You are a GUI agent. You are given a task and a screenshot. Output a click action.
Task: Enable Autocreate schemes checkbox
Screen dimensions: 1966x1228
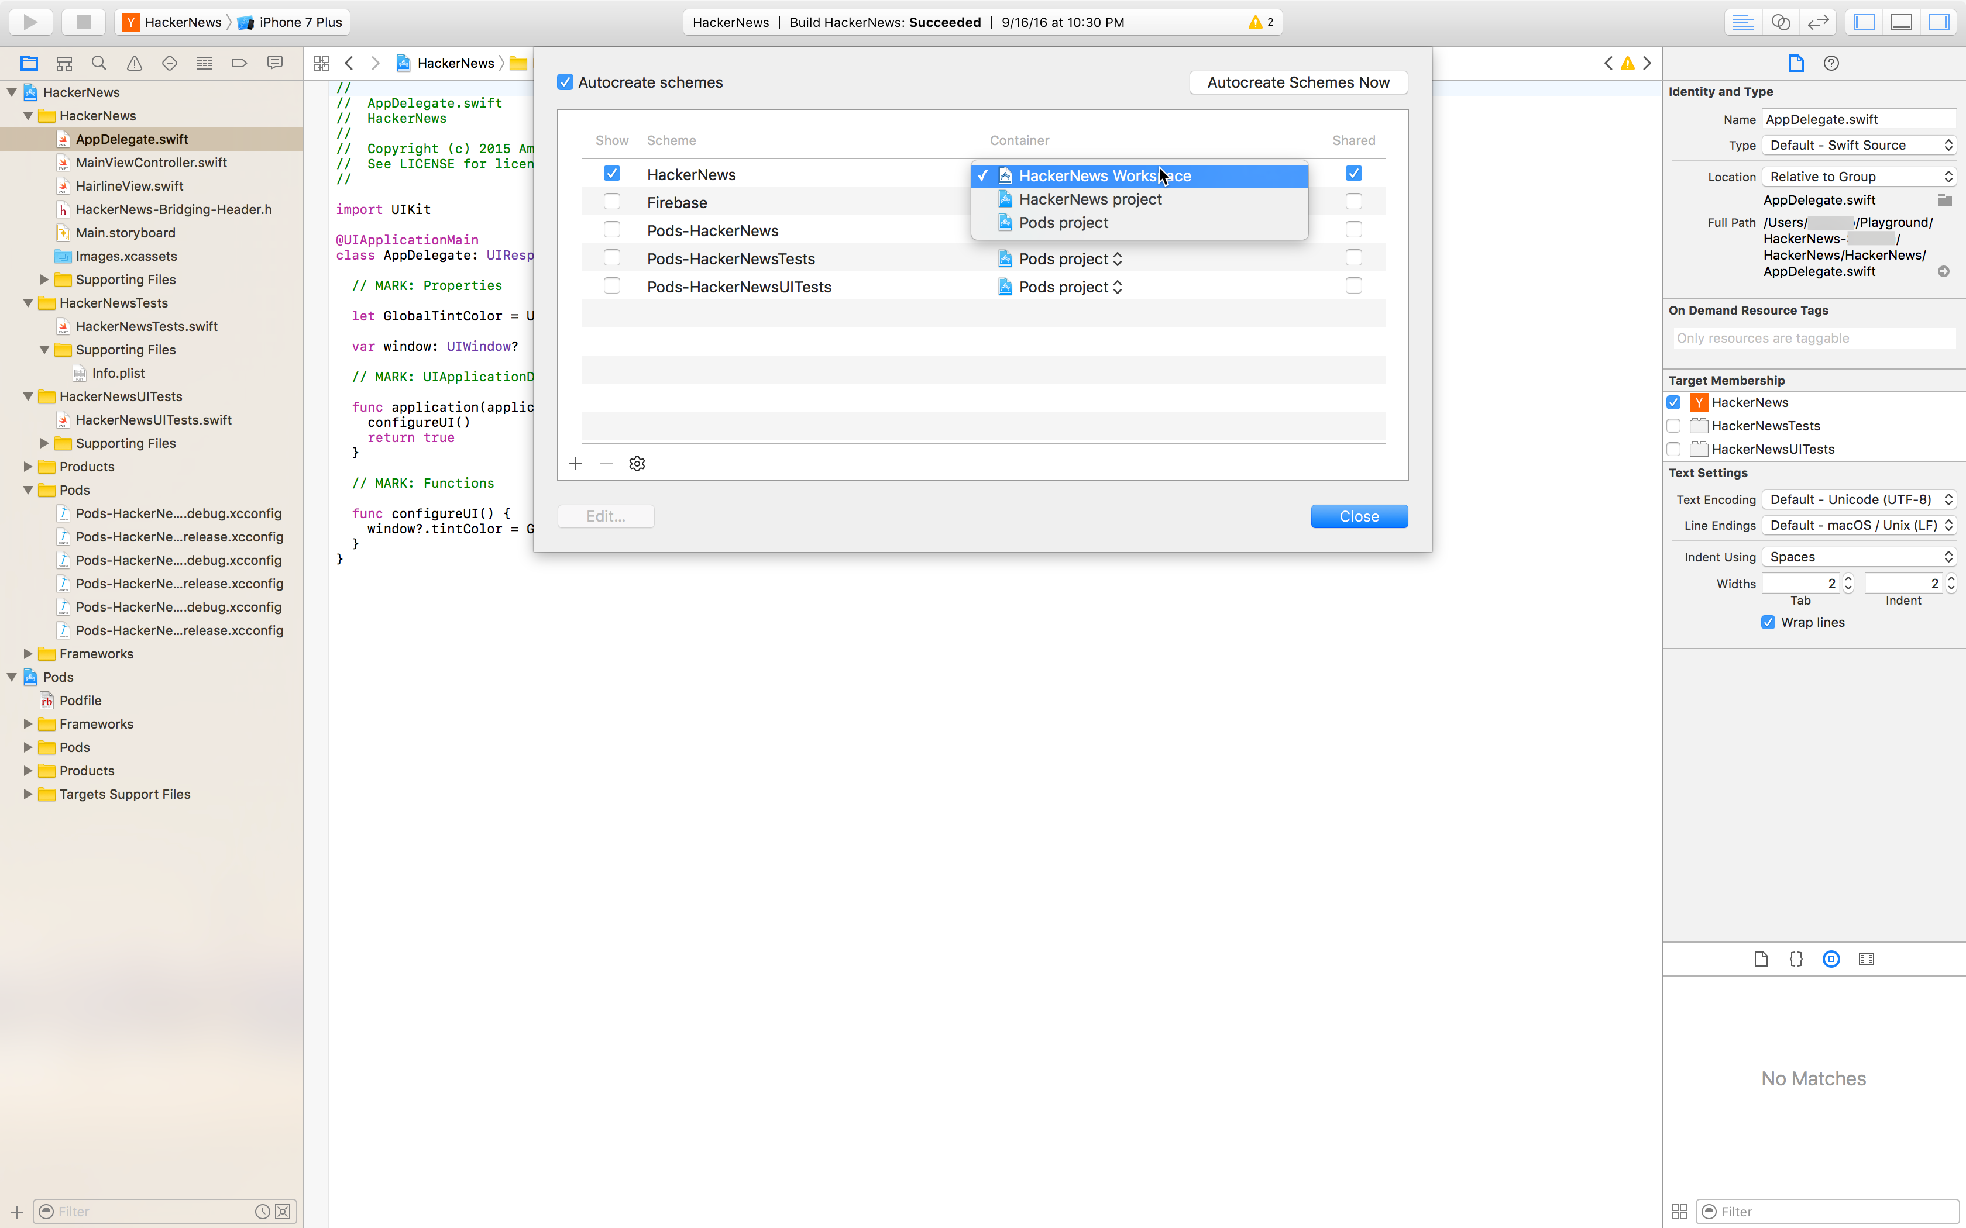click(565, 82)
